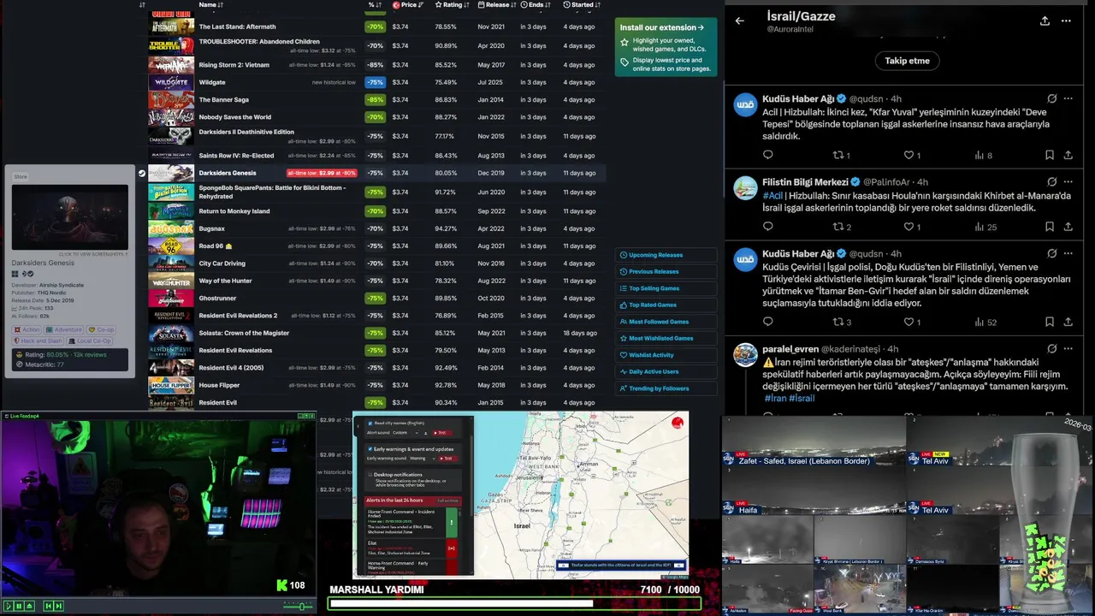Open Most Wishlisted Games sidebar item
Screen dimensions: 1095x616
(666, 338)
